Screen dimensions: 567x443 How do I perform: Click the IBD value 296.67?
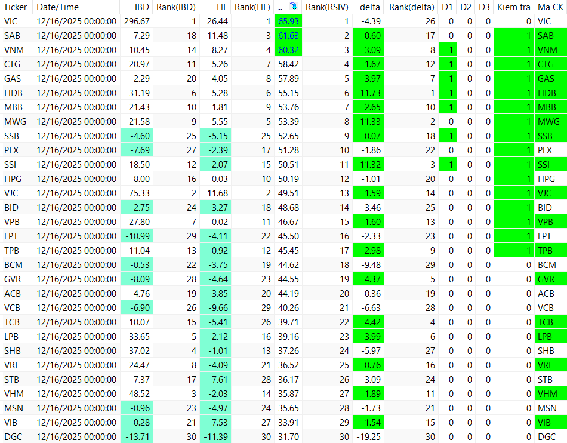click(137, 21)
